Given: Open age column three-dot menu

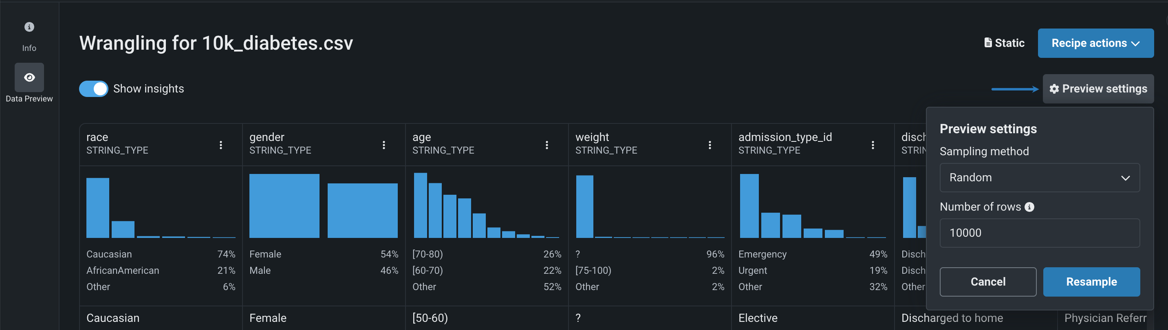Looking at the screenshot, I should click(x=547, y=145).
